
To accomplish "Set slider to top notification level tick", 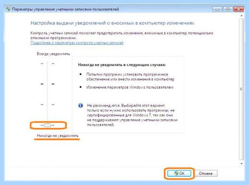I will tap(47, 63).
